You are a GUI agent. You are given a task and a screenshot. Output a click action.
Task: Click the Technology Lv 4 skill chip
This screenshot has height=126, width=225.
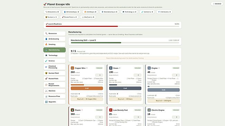point(129,12)
